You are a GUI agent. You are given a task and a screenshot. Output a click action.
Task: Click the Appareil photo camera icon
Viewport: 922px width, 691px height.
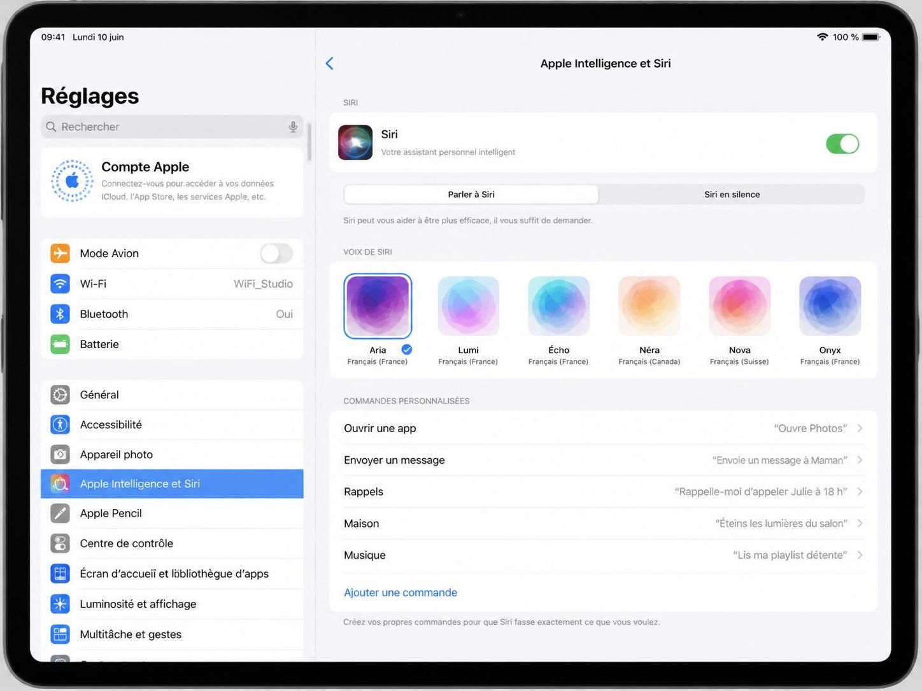60,454
